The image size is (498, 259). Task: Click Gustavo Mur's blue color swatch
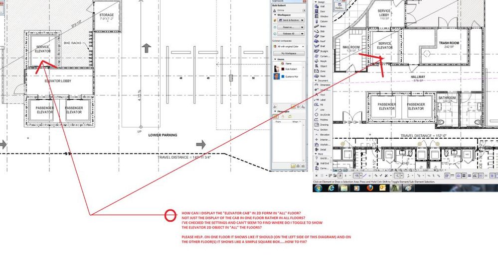(283, 77)
